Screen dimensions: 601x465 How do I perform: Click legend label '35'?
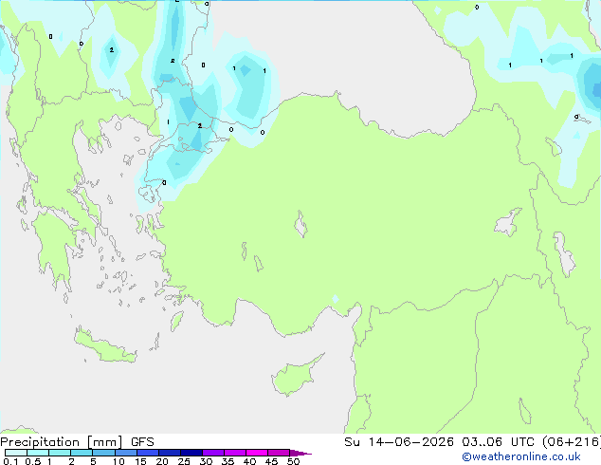pos(228,461)
